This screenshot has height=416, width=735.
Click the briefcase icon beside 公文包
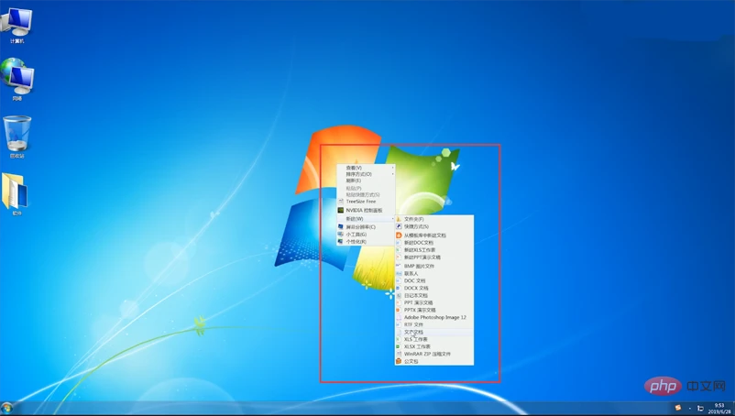(399, 361)
